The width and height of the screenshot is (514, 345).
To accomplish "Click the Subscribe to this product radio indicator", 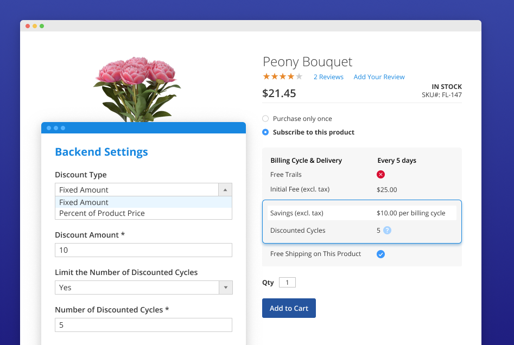I will pos(265,132).
